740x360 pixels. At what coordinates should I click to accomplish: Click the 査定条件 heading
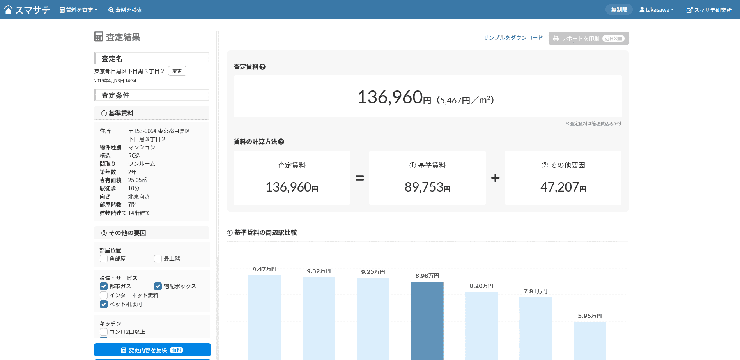[x=152, y=95]
